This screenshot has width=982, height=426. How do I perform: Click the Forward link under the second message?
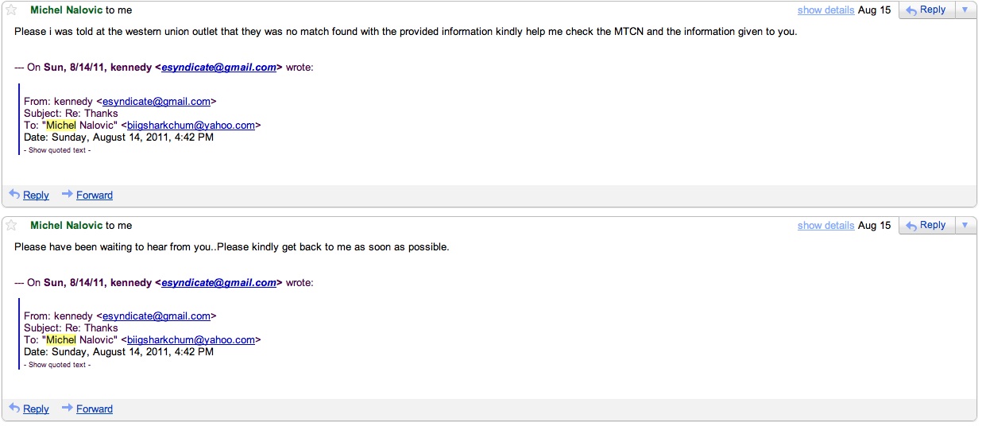pos(95,409)
